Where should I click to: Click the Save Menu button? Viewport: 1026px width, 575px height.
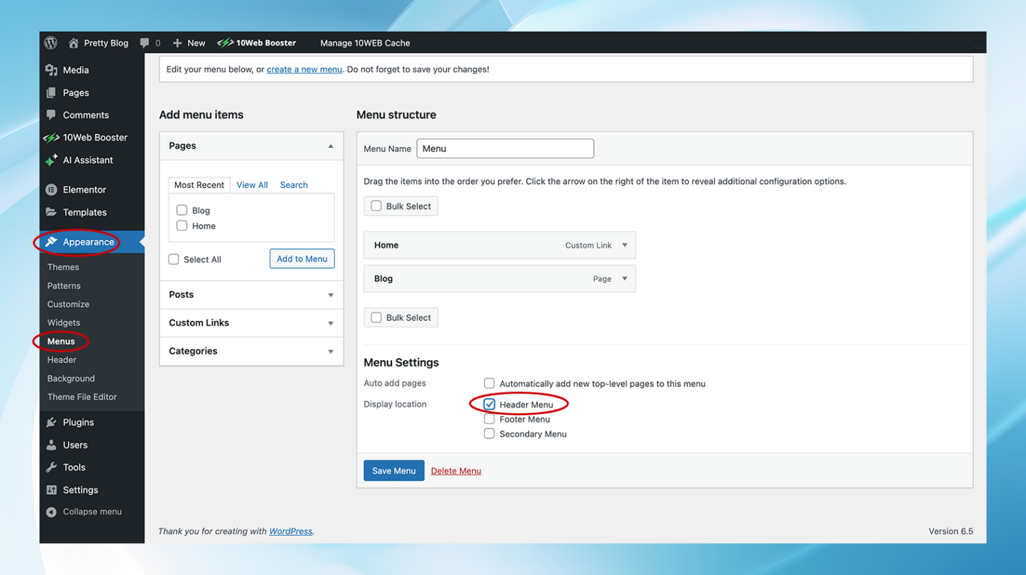393,470
